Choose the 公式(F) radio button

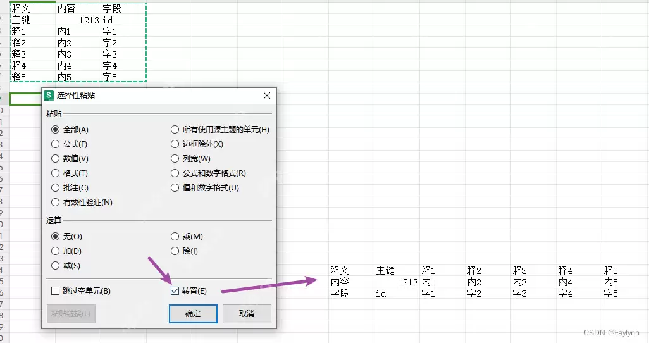tap(69, 144)
